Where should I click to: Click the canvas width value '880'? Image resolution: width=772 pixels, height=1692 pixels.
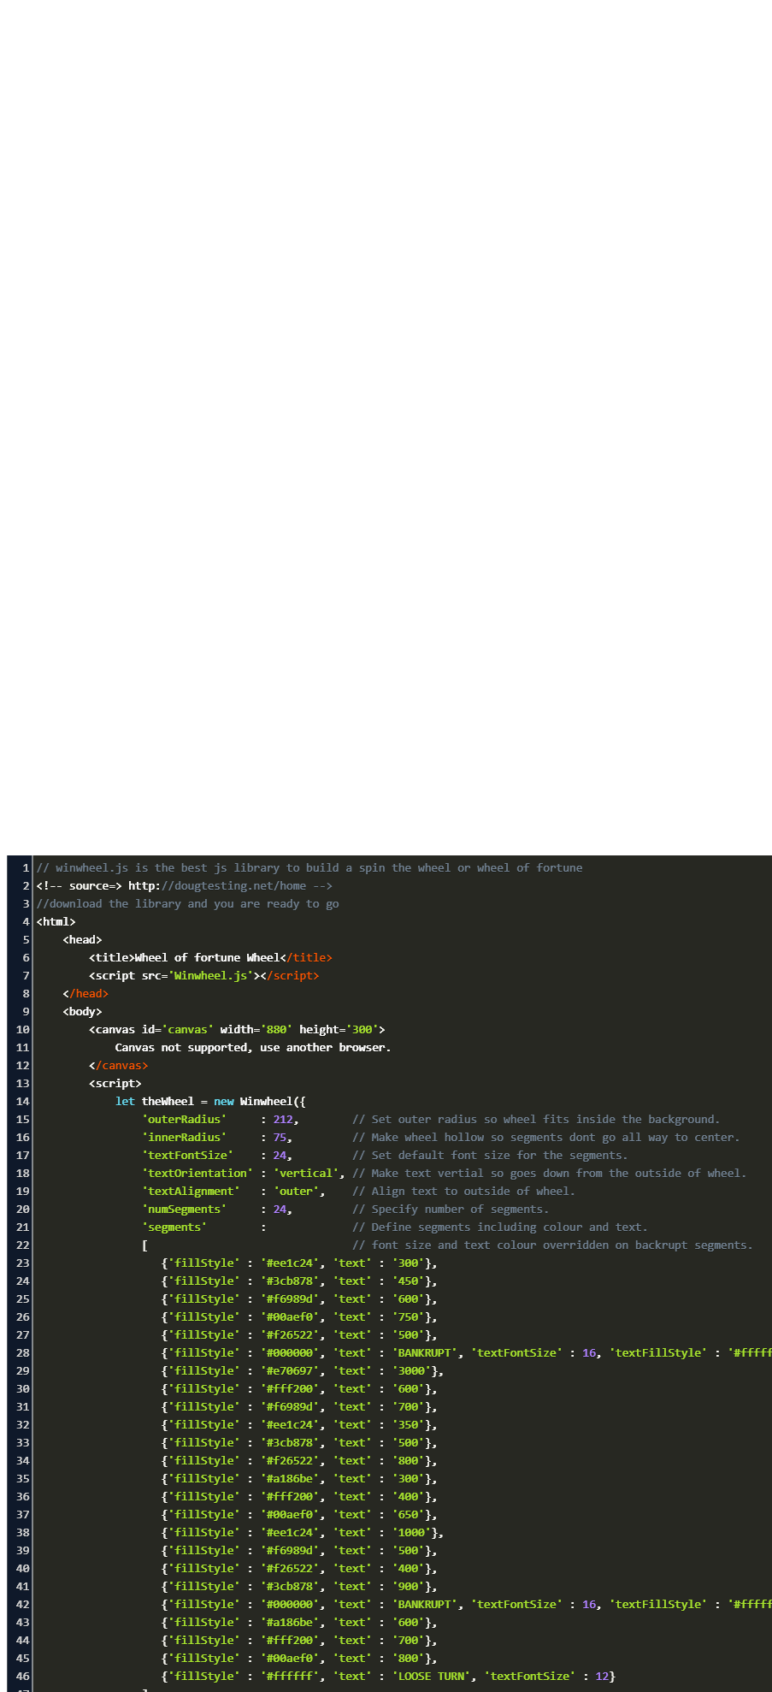(276, 1029)
